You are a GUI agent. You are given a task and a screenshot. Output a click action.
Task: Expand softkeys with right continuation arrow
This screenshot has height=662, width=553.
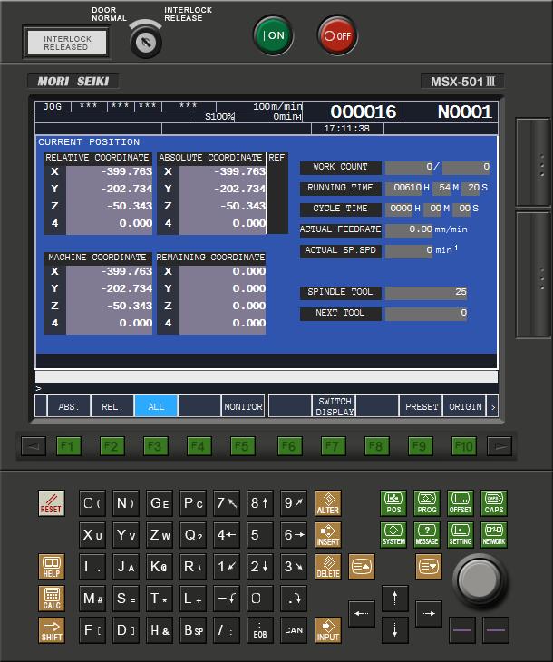492,406
